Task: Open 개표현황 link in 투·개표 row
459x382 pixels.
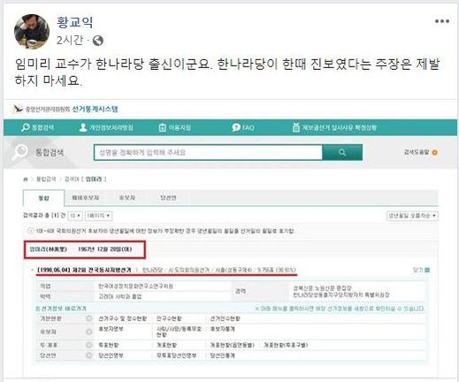Action: pos(167,345)
